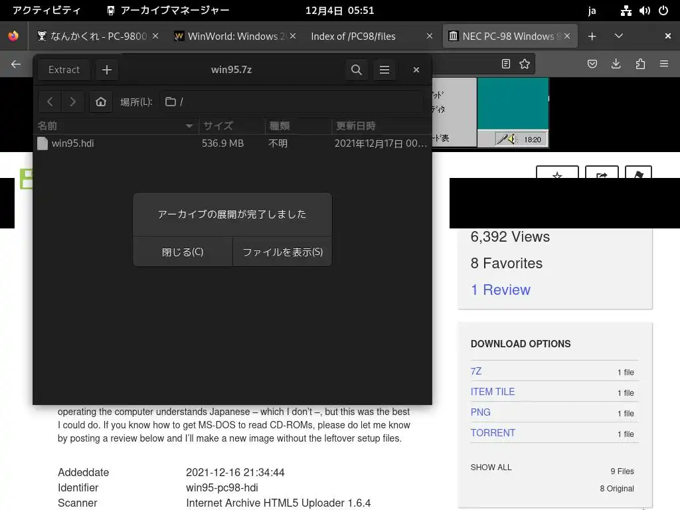Click the plus add-files button in Archive Manager
This screenshot has height=510, width=680.
[107, 70]
